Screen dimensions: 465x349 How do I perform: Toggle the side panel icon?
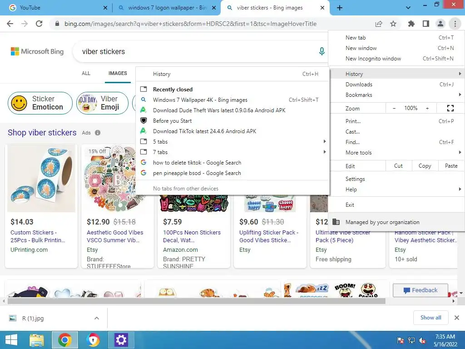(x=426, y=24)
